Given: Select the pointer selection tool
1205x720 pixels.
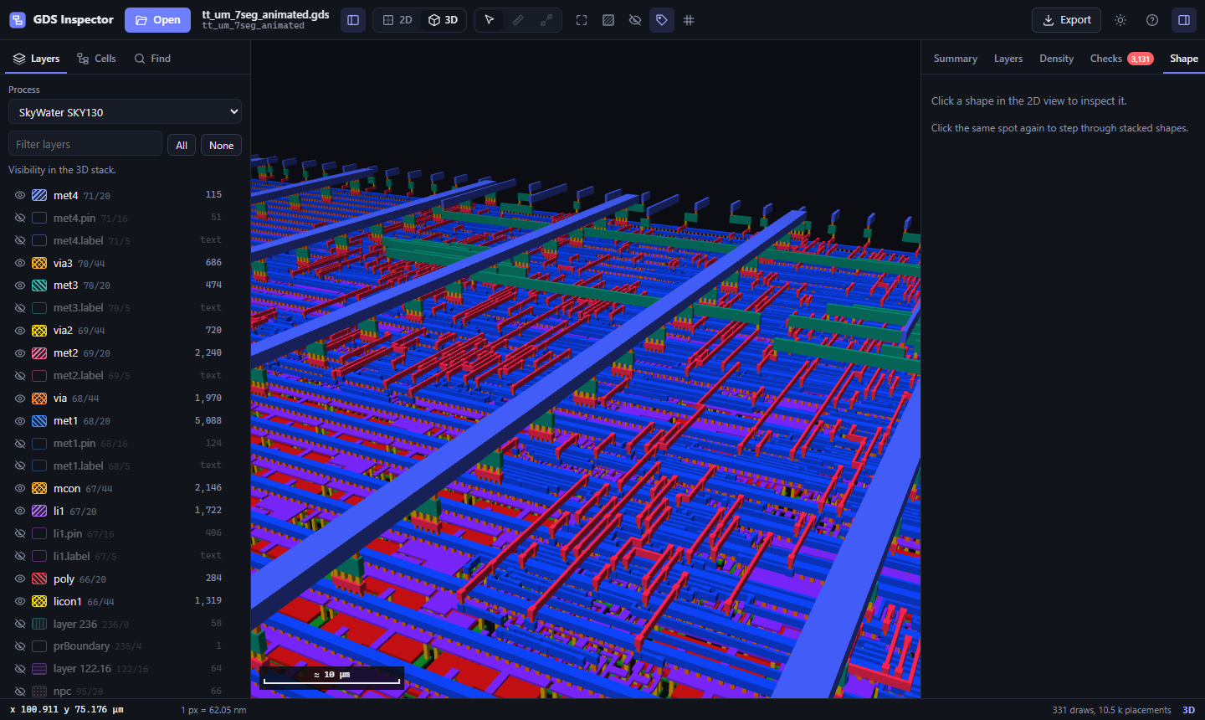Looking at the screenshot, I should [490, 20].
